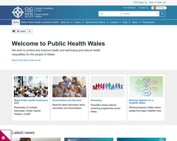
Task: Open the Topics nav item
Action: (x=77, y=22)
